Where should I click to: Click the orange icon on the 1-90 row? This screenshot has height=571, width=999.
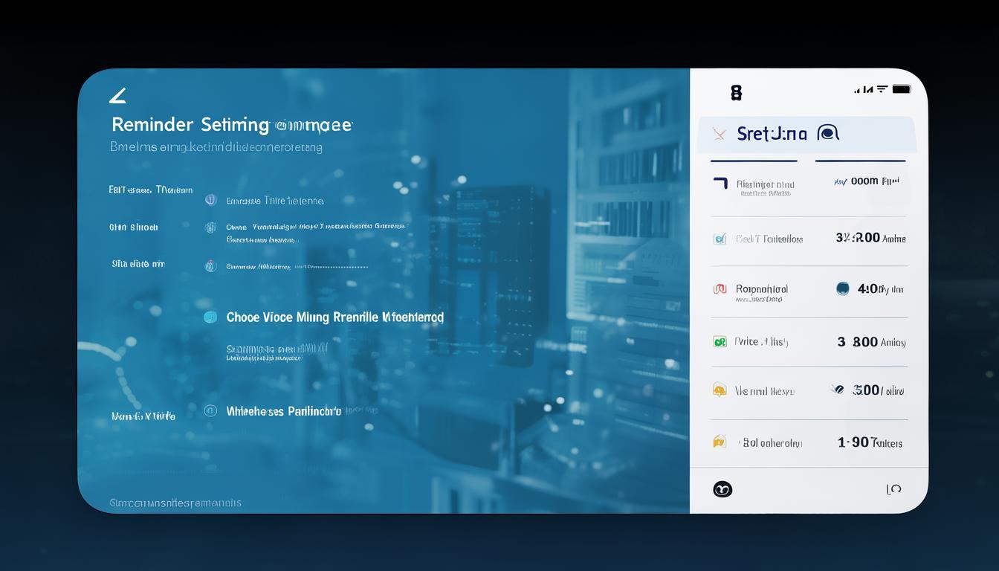point(719,442)
